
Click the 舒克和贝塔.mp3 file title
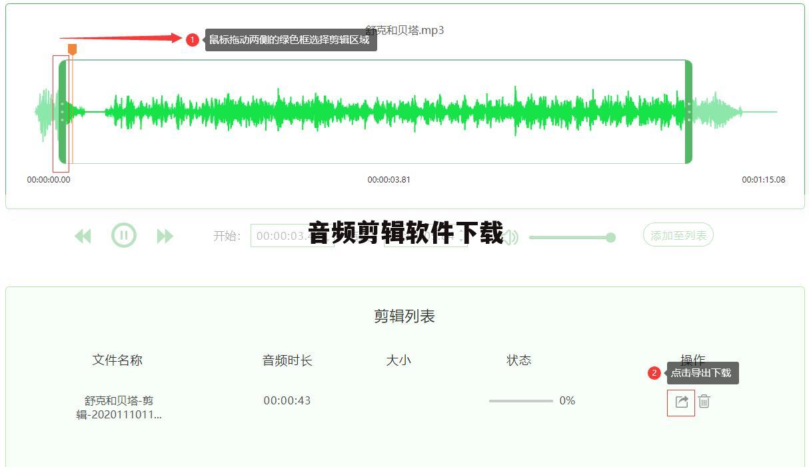404,30
